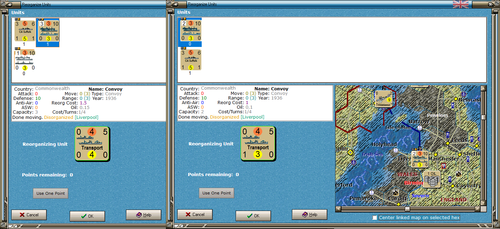Click map vertical scrollbar up arrow
Screen dimensions: 500x229
pyautogui.click(x=484, y=88)
